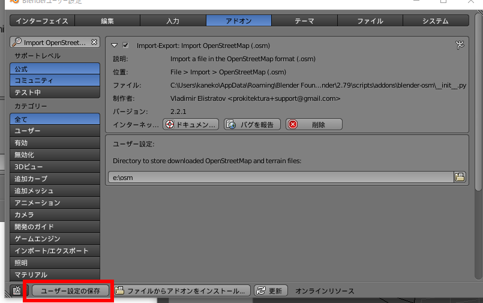
Task: Click the add-on search text field
Action: tap(55, 42)
